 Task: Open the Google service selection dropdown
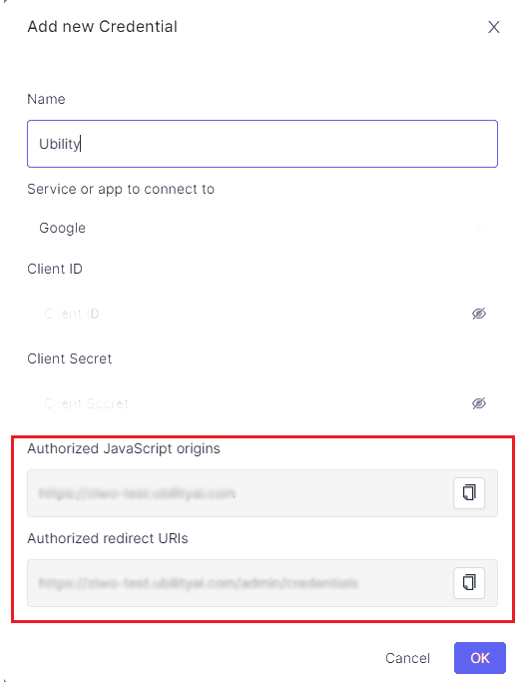(262, 228)
